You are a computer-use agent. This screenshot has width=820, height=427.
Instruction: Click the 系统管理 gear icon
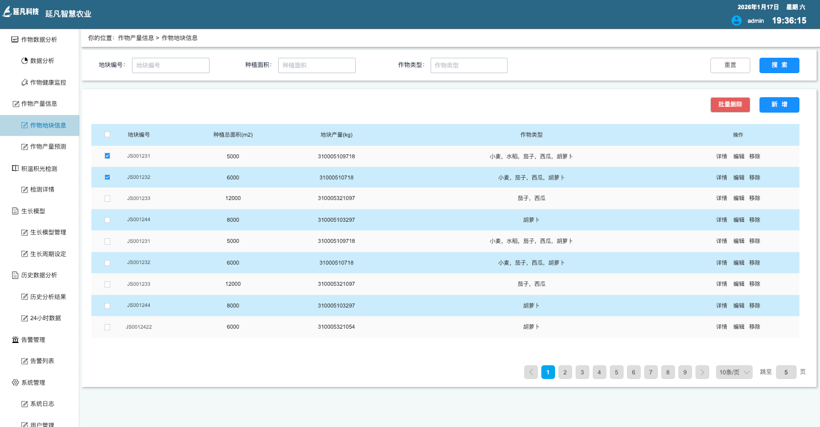[15, 382]
